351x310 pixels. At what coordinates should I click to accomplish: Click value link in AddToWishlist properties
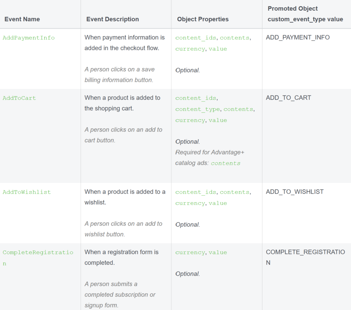coord(218,203)
